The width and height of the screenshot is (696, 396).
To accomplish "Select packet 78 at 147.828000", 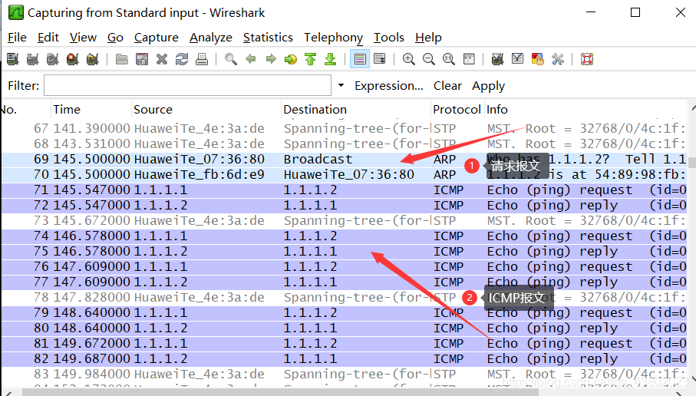I will pos(344,298).
